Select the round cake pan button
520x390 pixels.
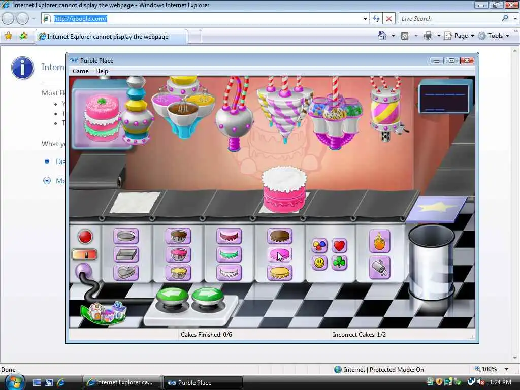click(x=126, y=236)
